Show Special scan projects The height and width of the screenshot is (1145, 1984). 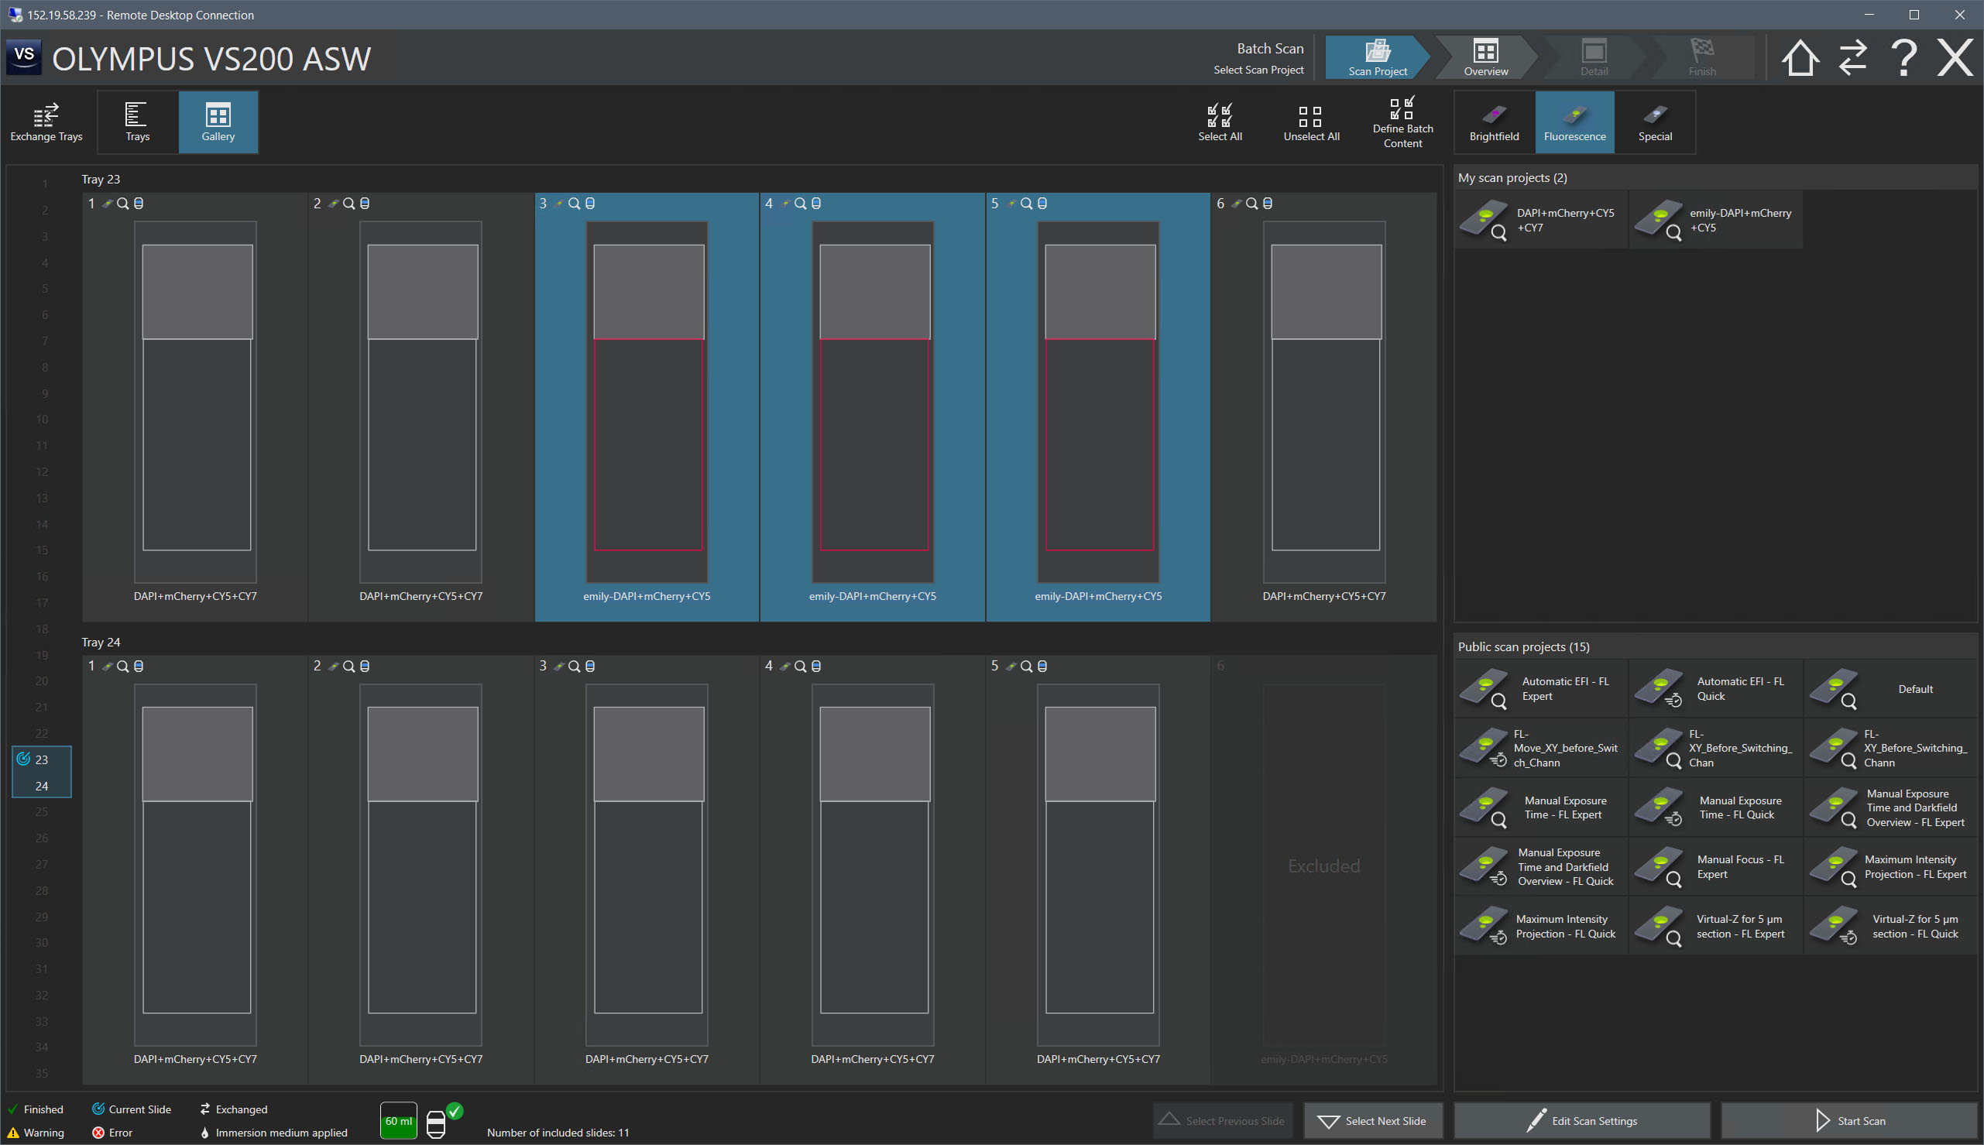1655,122
